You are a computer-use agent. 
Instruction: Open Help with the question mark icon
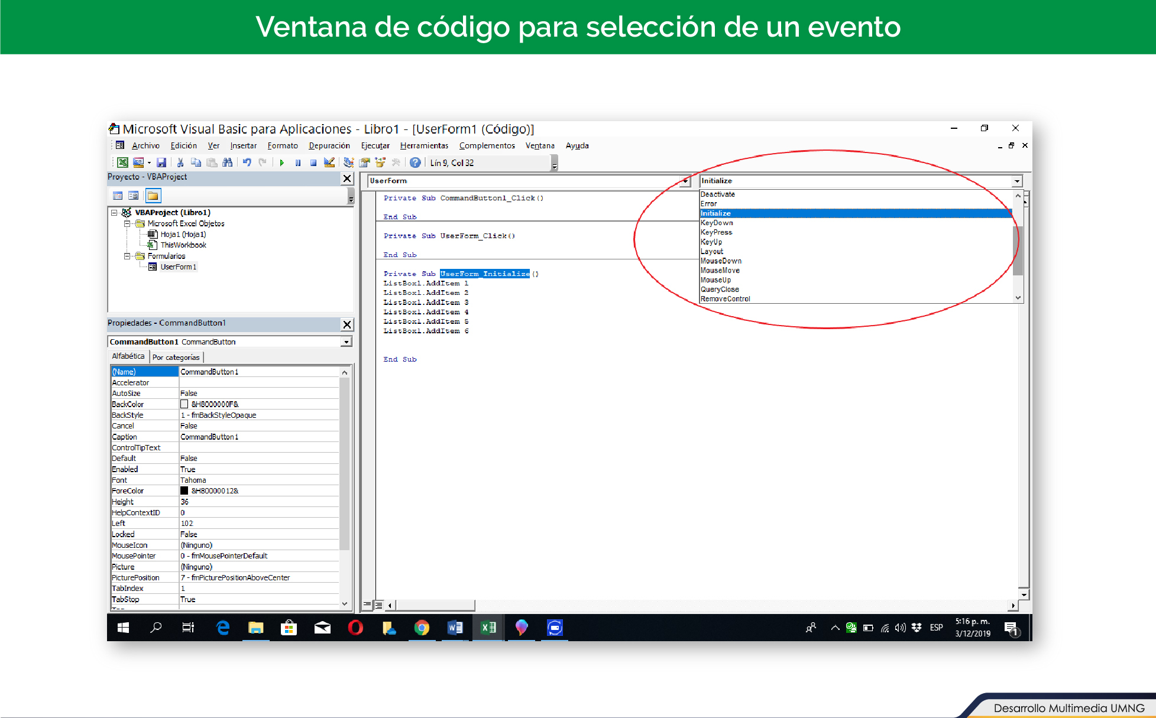tap(415, 163)
